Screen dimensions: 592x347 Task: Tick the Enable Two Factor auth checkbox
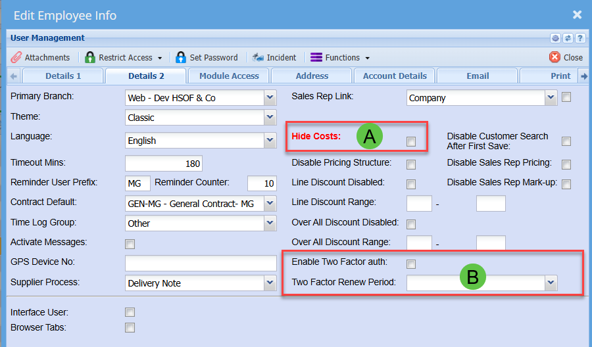[411, 264]
